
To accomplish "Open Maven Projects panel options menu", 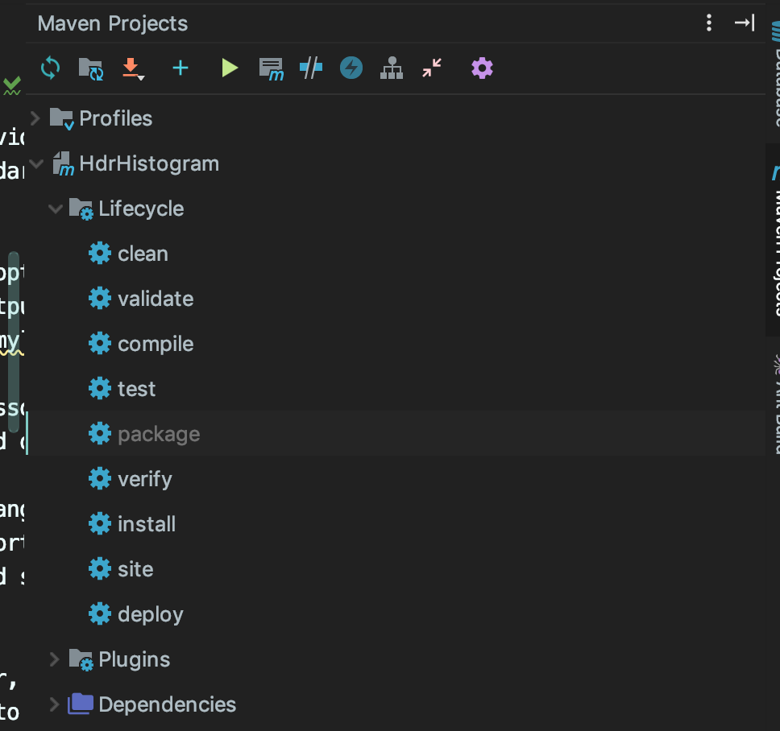I will pos(709,23).
